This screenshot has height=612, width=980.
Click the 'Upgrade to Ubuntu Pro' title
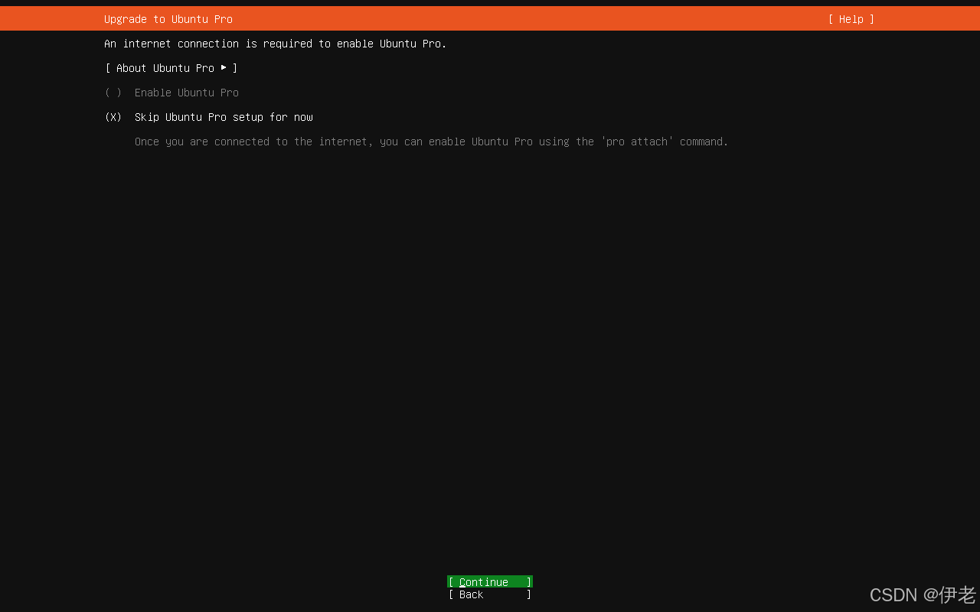[x=168, y=19]
